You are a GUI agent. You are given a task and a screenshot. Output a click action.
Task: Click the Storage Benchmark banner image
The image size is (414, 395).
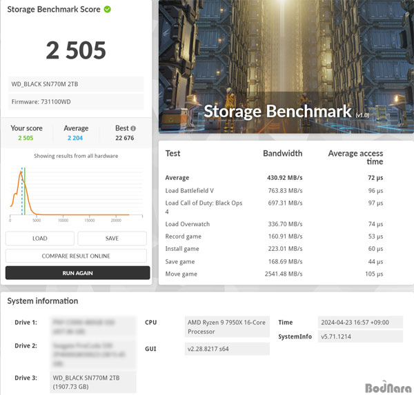coord(286,66)
